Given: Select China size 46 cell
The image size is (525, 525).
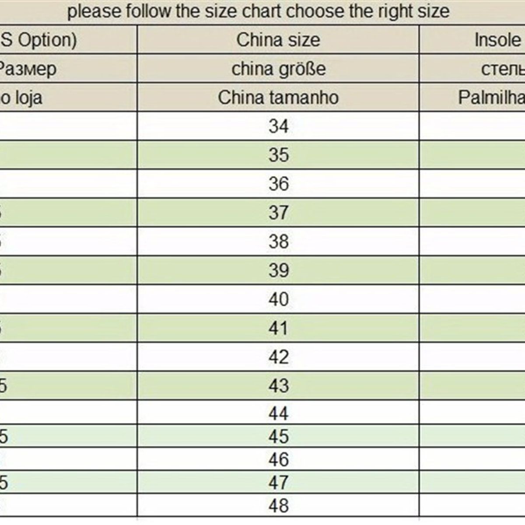Looking at the screenshot, I should coord(278,459).
